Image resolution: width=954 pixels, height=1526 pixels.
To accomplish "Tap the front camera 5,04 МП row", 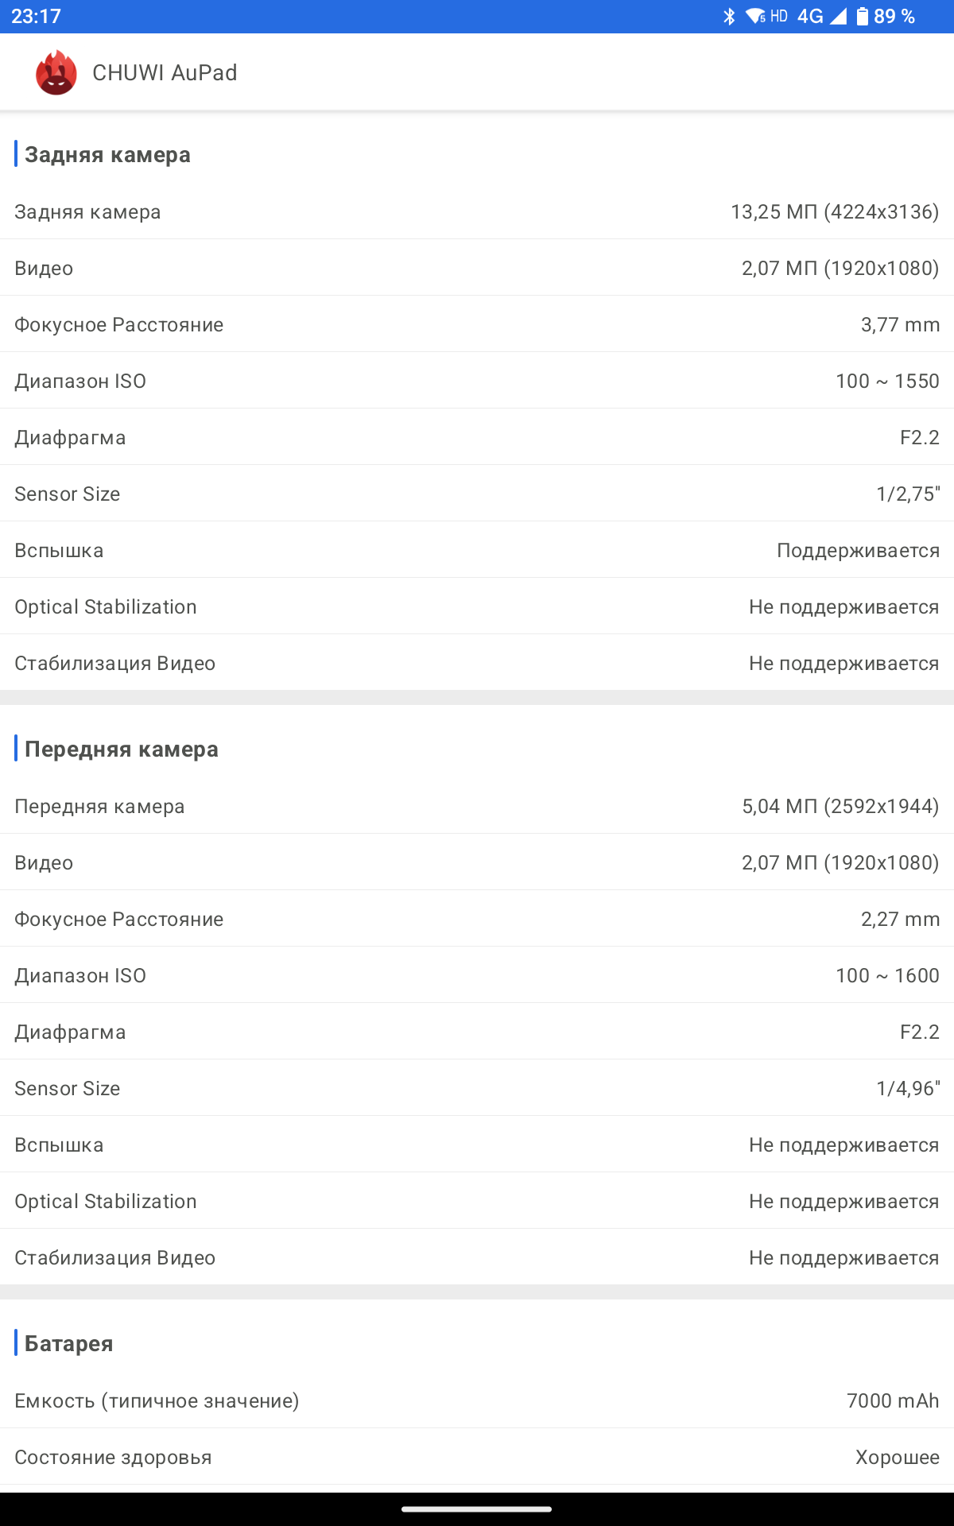I will coord(477,806).
